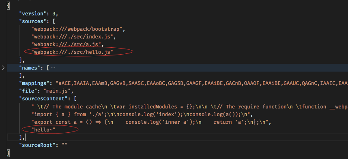Select "webpack:///./src/hello.js" source entry
348x159 pixels.
click(72, 52)
